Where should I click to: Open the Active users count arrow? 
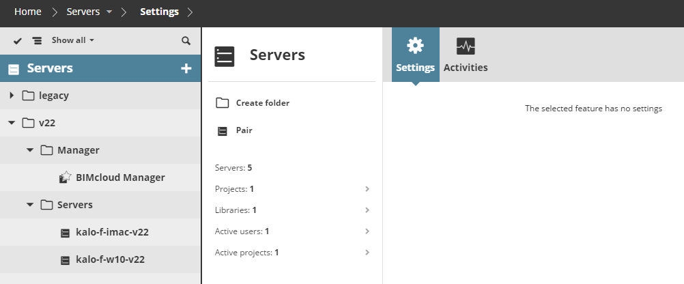(x=367, y=231)
